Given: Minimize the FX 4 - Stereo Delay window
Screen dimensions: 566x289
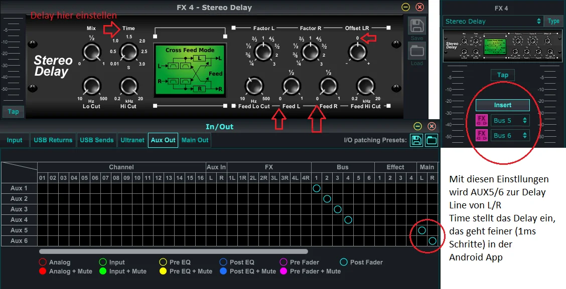Looking at the screenshot, I should (406, 7).
